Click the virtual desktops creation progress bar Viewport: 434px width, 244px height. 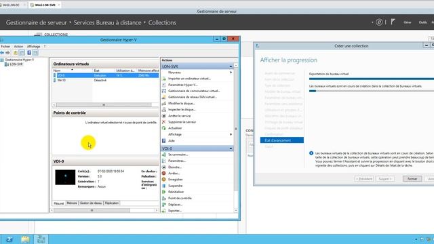372,91
